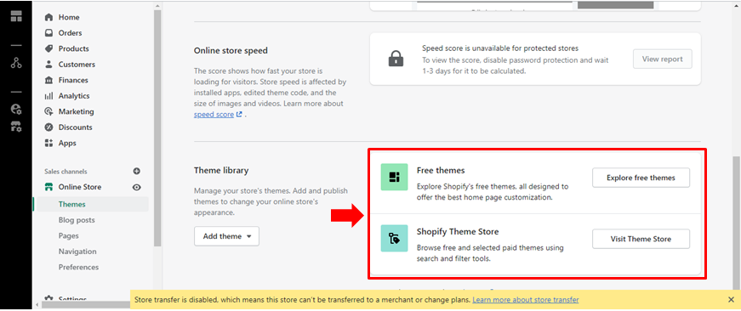Open Preferences under Online Store

click(78, 267)
